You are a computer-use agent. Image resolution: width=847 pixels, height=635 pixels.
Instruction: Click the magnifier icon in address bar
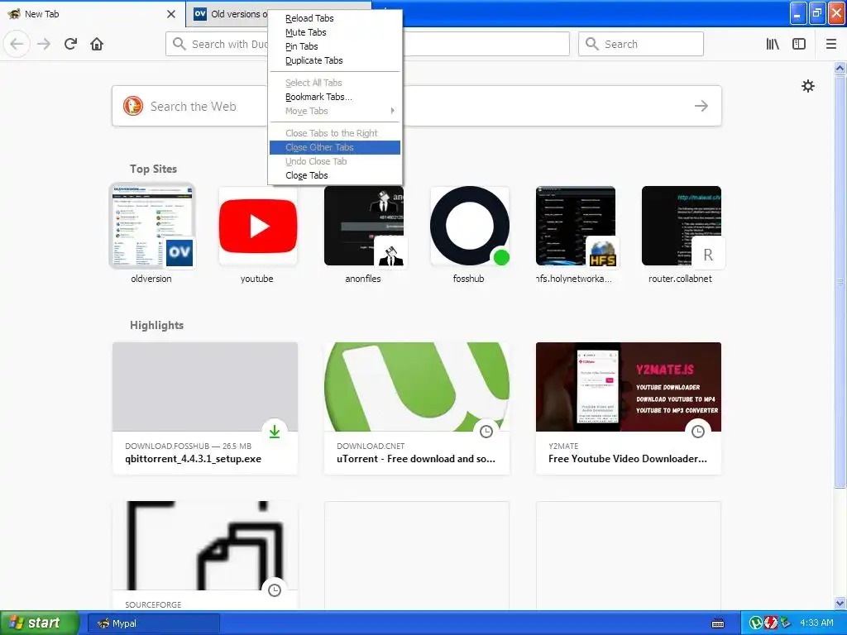pyautogui.click(x=179, y=44)
